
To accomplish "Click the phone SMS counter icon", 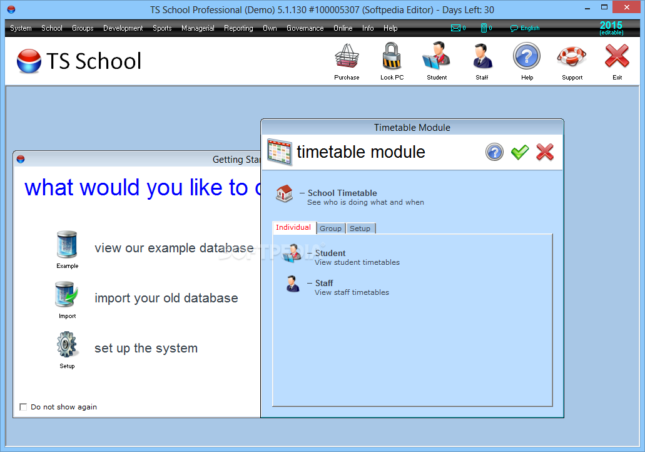I will tap(484, 28).
